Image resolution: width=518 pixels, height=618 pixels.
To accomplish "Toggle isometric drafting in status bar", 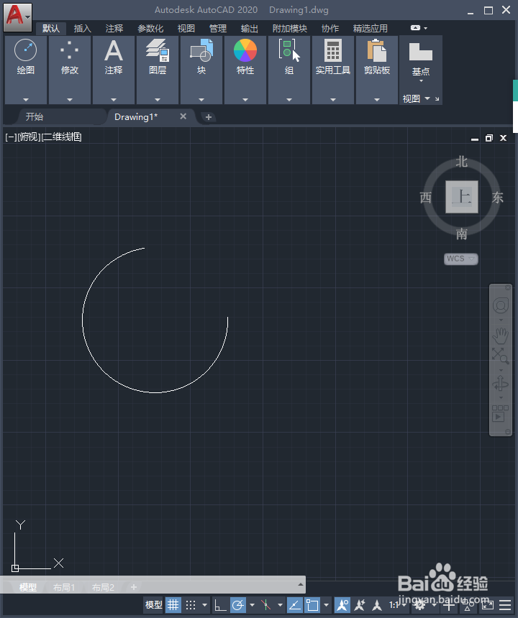I will [x=266, y=604].
